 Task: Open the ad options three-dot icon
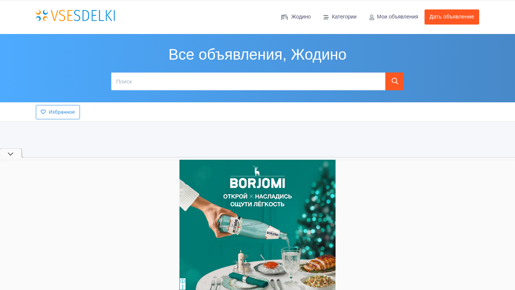pos(182,287)
